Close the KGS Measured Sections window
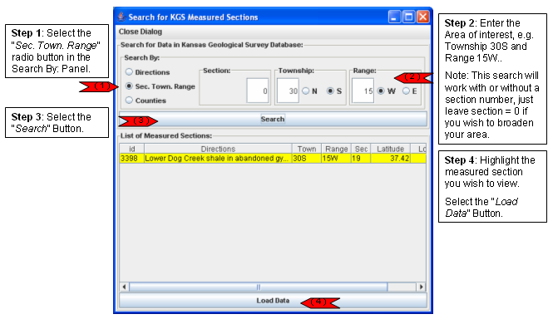 (x=423, y=17)
